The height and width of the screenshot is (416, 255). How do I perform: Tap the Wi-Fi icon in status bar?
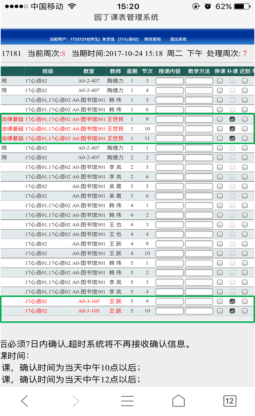coord(72,7)
